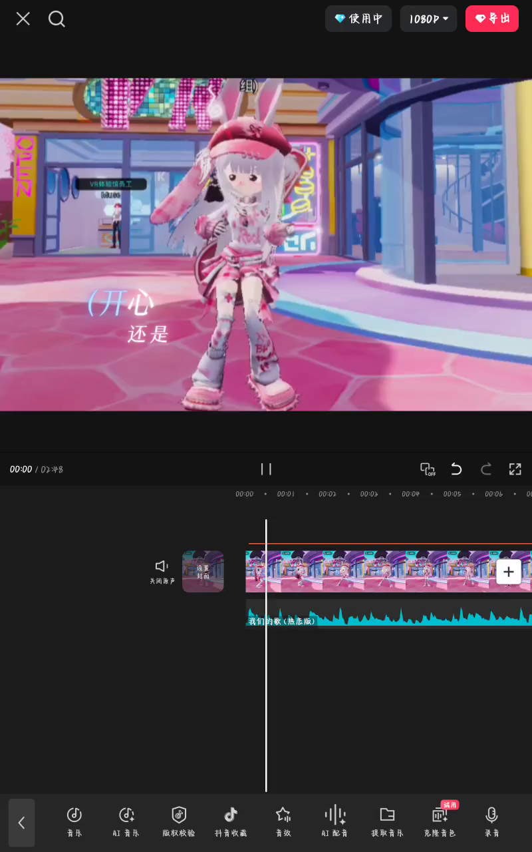Image resolution: width=532 pixels, height=852 pixels.
Task: Open the search magnifier icon
Action: pos(57,19)
